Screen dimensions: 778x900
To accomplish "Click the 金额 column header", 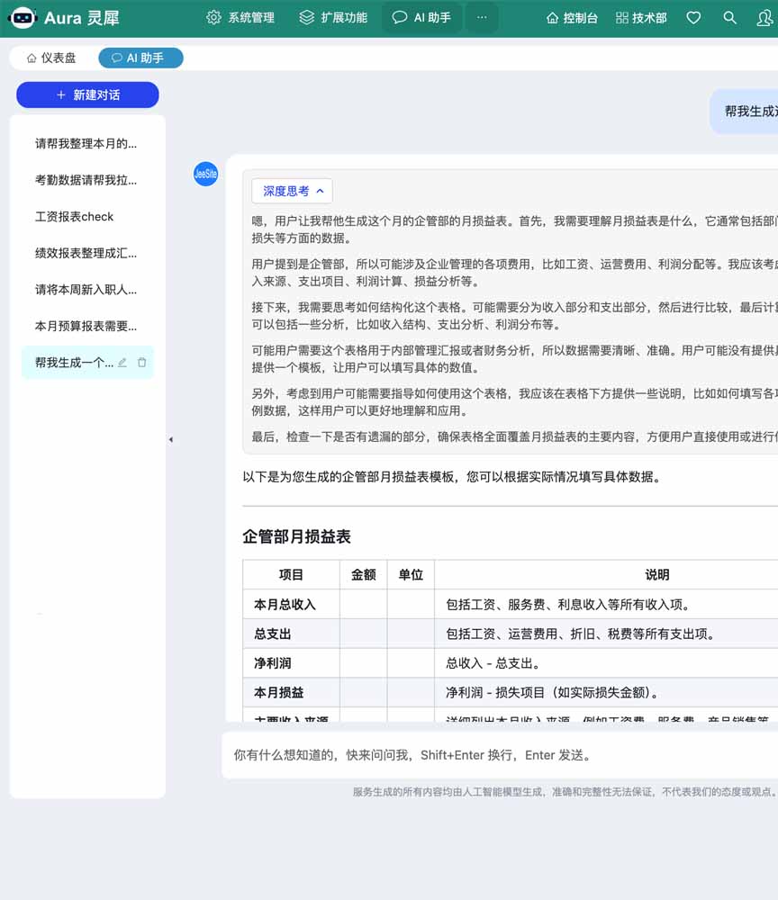I will pyautogui.click(x=364, y=574).
